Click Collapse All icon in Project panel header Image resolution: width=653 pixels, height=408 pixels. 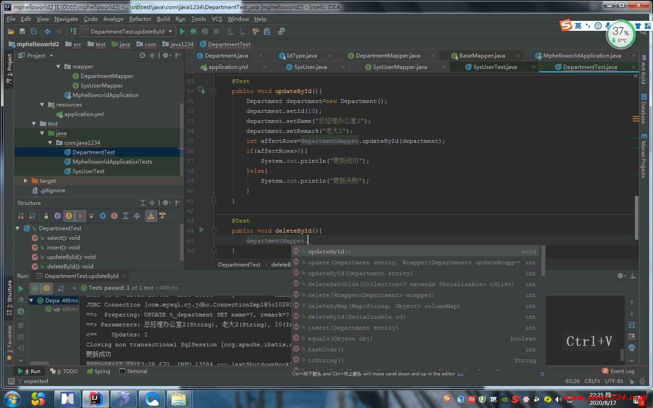(152, 55)
